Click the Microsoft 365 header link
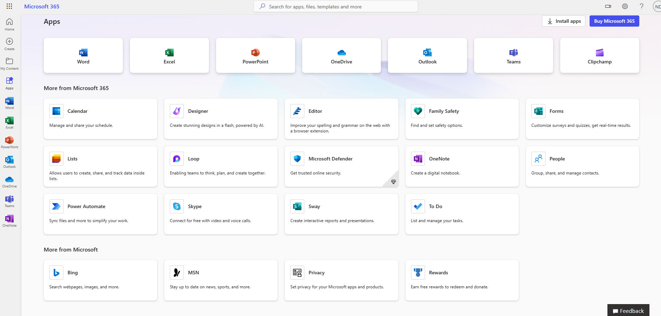 pyautogui.click(x=42, y=6)
